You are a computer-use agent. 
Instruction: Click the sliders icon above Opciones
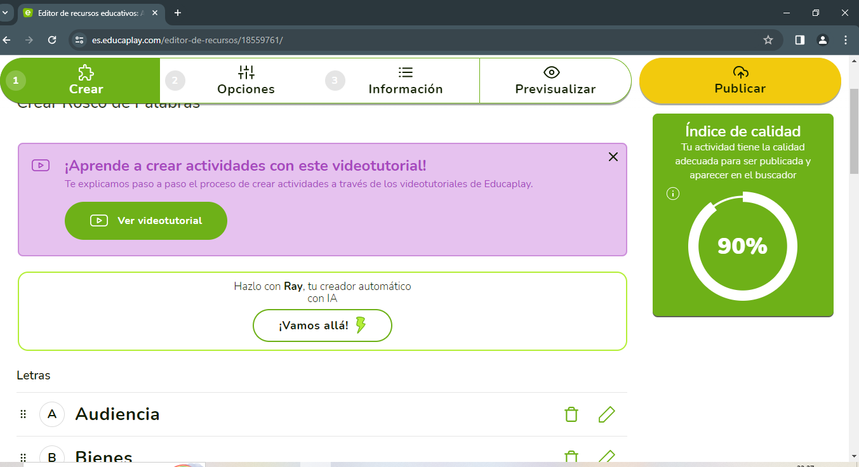tap(246, 72)
